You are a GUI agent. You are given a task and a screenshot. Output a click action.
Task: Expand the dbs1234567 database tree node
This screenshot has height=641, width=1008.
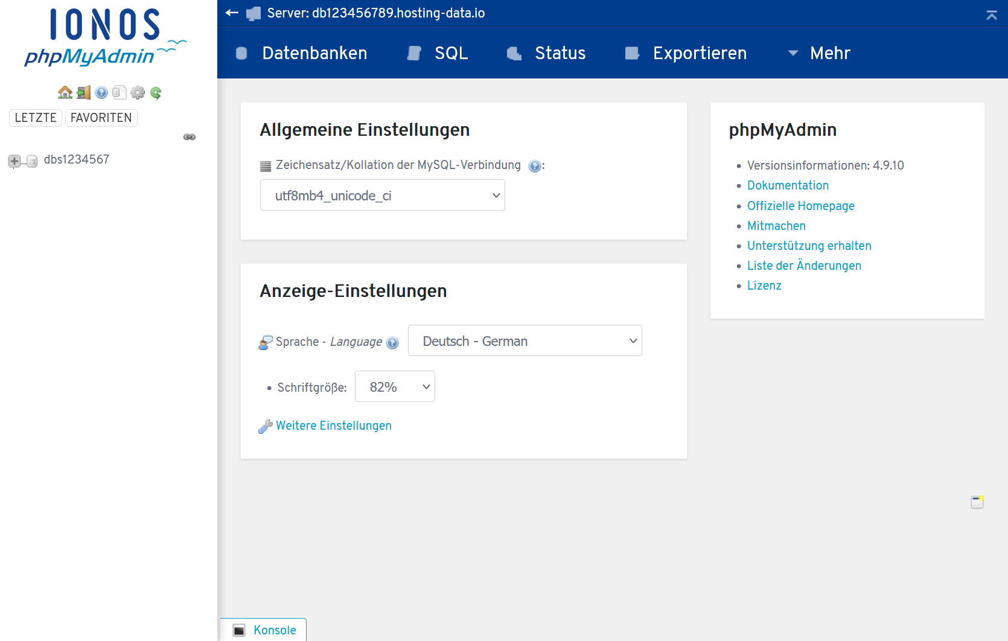(14, 161)
